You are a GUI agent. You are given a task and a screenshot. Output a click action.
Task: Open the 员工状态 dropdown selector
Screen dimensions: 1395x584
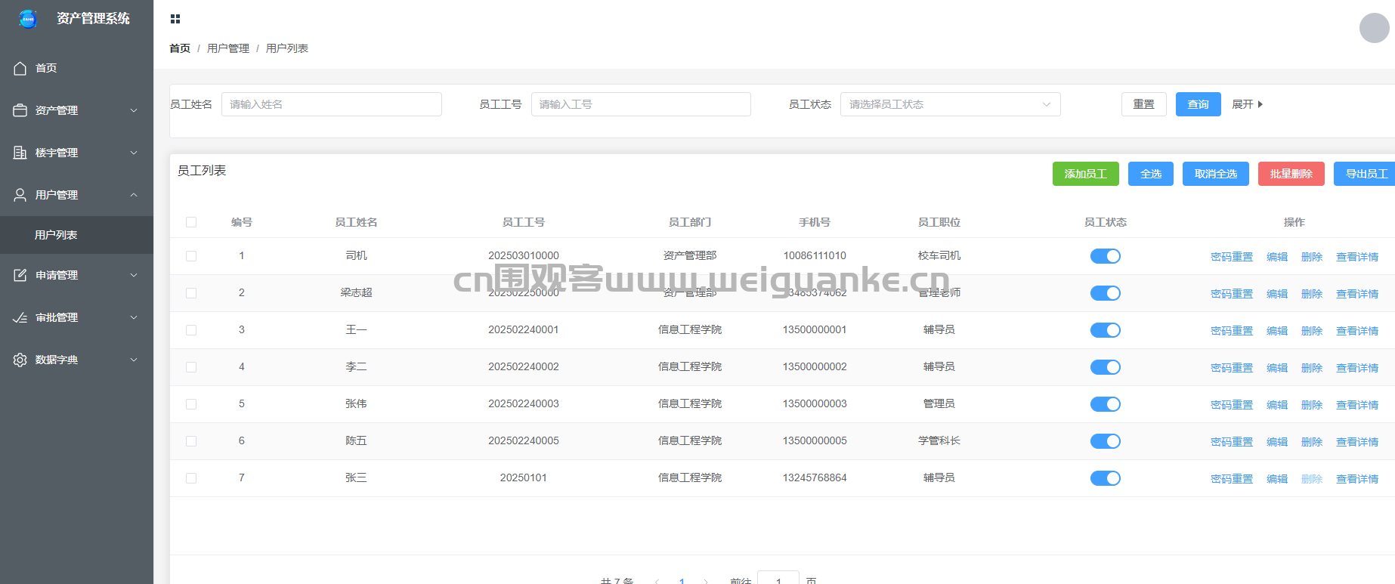[x=950, y=104]
